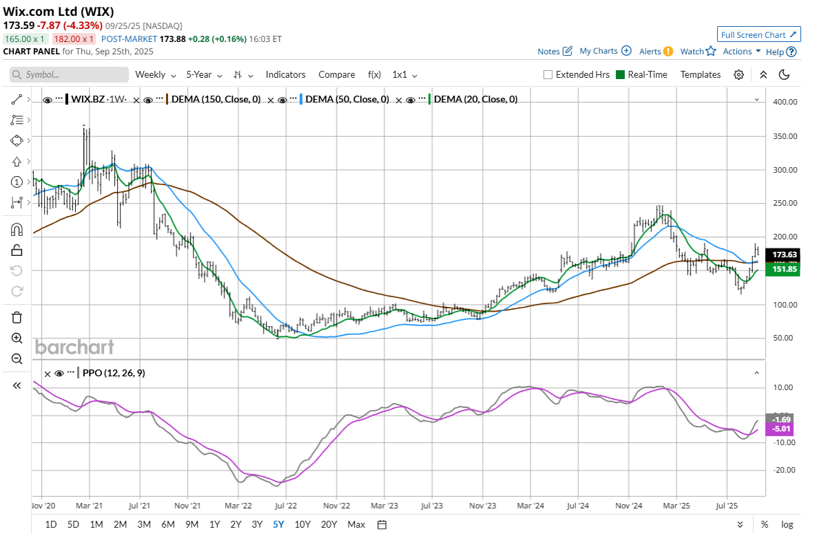The height and width of the screenshot is (538, 828).
Task: Open Full Screen Chart
Action: point(759,34)
